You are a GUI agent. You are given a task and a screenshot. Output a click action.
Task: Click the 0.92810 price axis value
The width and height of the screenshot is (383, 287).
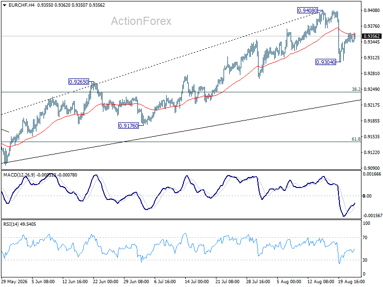(x=372, y=74)
